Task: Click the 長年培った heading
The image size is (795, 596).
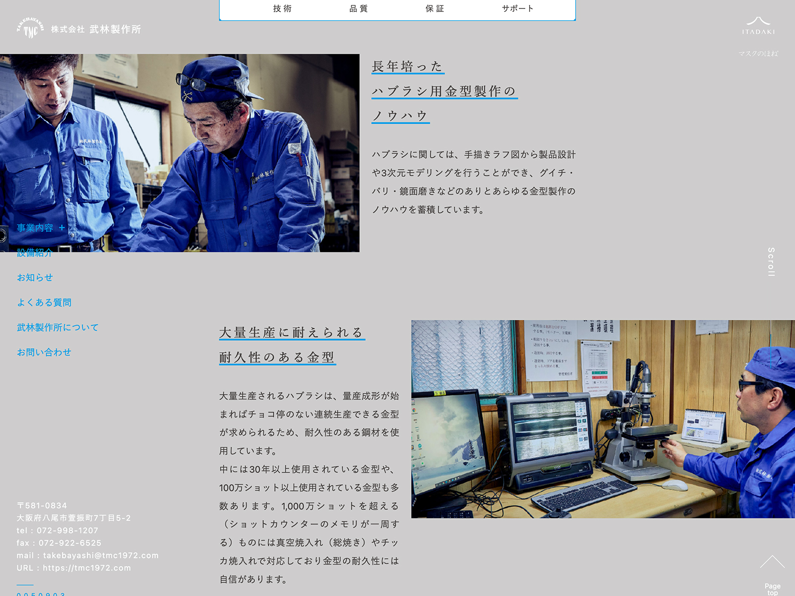Action: (407, 67)
